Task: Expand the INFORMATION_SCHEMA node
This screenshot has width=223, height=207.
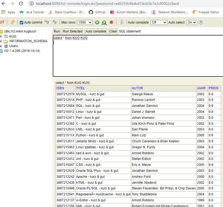Action: tap(1, 41)
